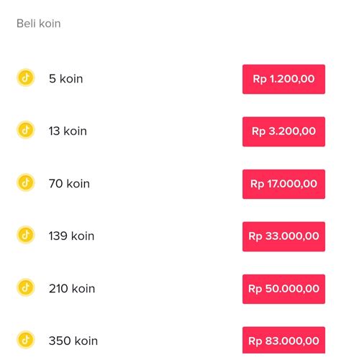The height and width of the screenshot is (360, 341).
Task: Select the '139 koin' package label
Action: [x=71, y=236]
